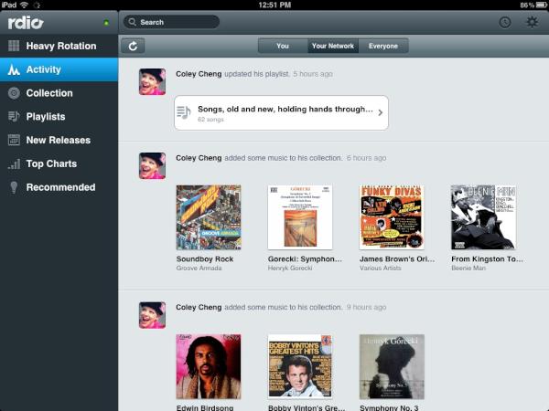Screen dimensions: 549x411
Task: Open Gorecki Symphony album cover
Action: click(300, 217)
